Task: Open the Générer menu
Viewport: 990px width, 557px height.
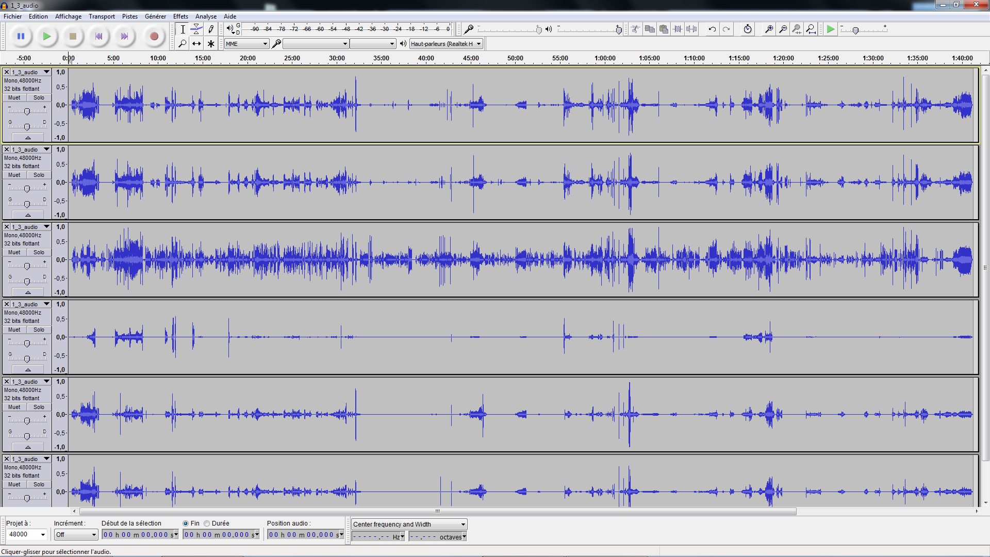Action: point(155,17)
